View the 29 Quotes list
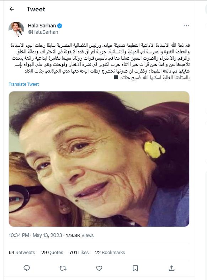 (x=52, y=253)
